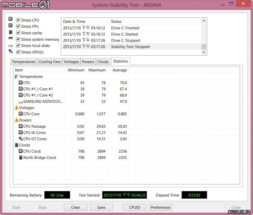This screenshot has height=215, width=253.
Task: Click the Stop button
Action: (x=42, y=207)
